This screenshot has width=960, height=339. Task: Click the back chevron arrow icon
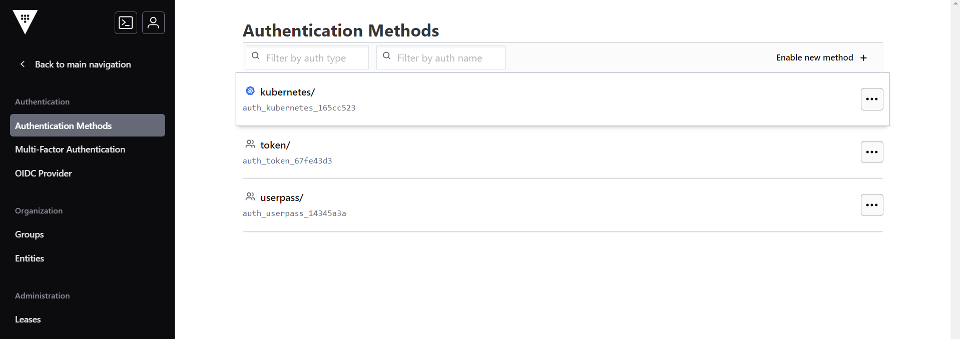[x=23, y=64]
